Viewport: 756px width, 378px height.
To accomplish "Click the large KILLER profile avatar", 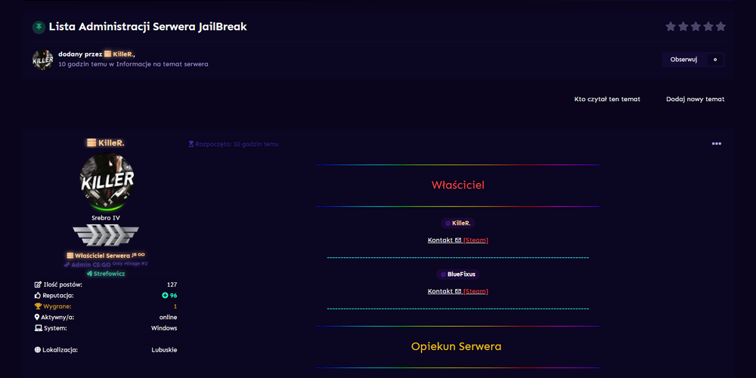I will pos(107,181).
